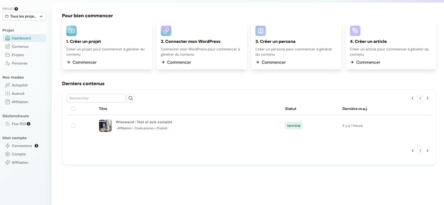The height and width of the screenshot is (205, 444).
Task: Click the help icon beside Connexions
Action: click(x=36, y=146)
